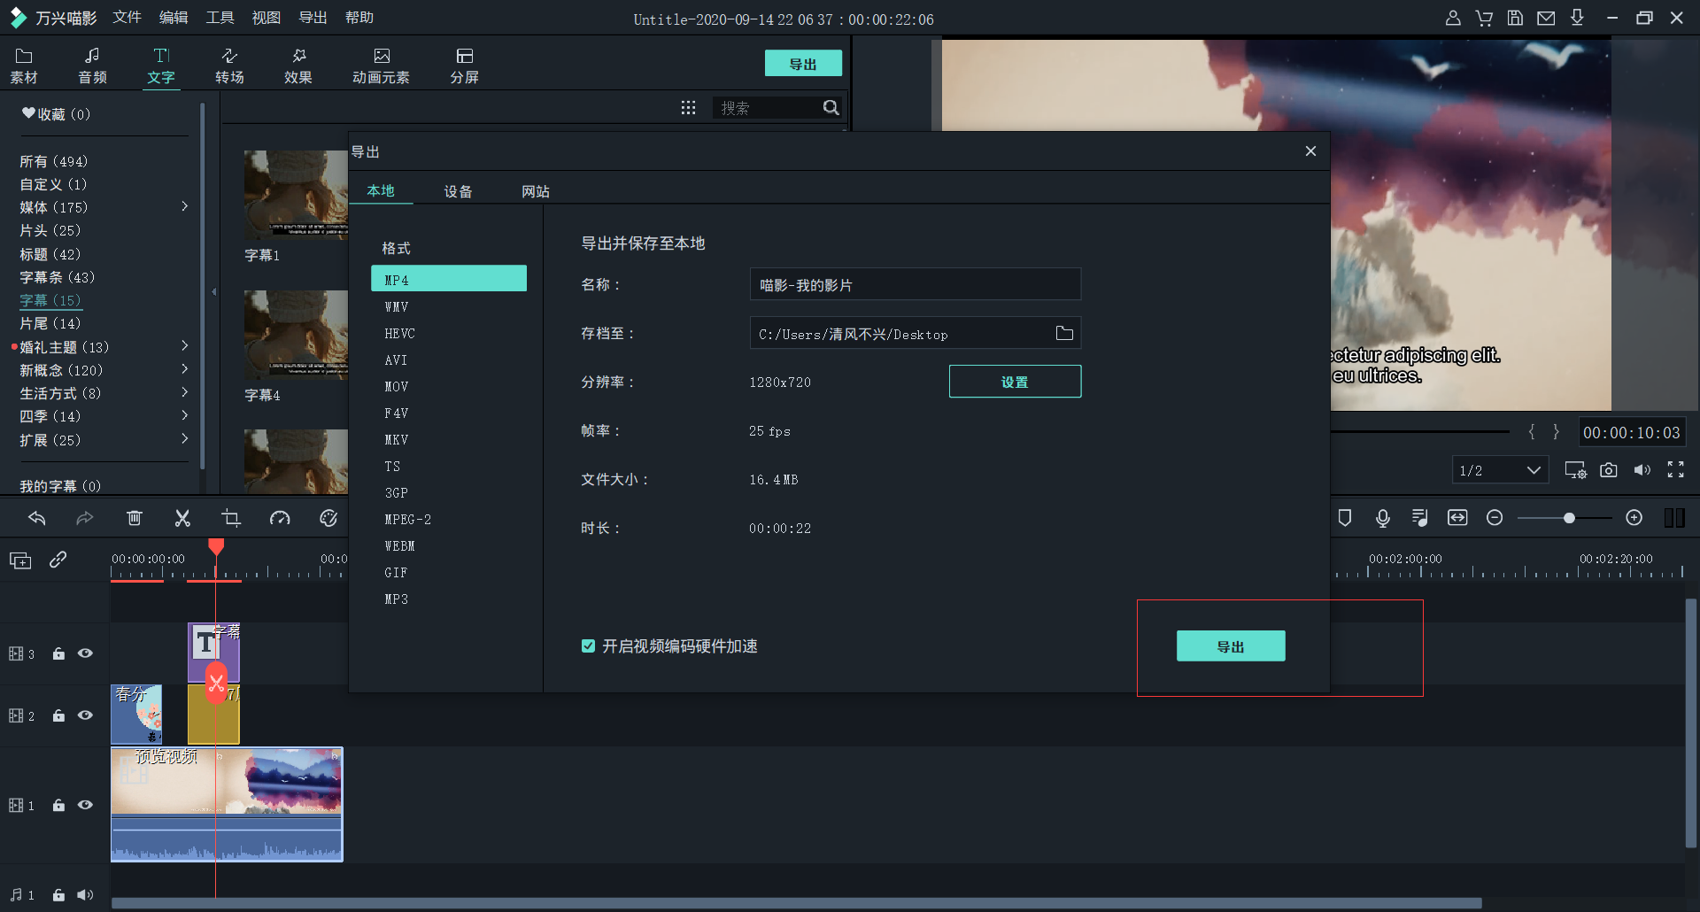The width and height of the screenshot is (1700, 912).
Task: Click the red timeline playhead marker
Action: [216, 547]
